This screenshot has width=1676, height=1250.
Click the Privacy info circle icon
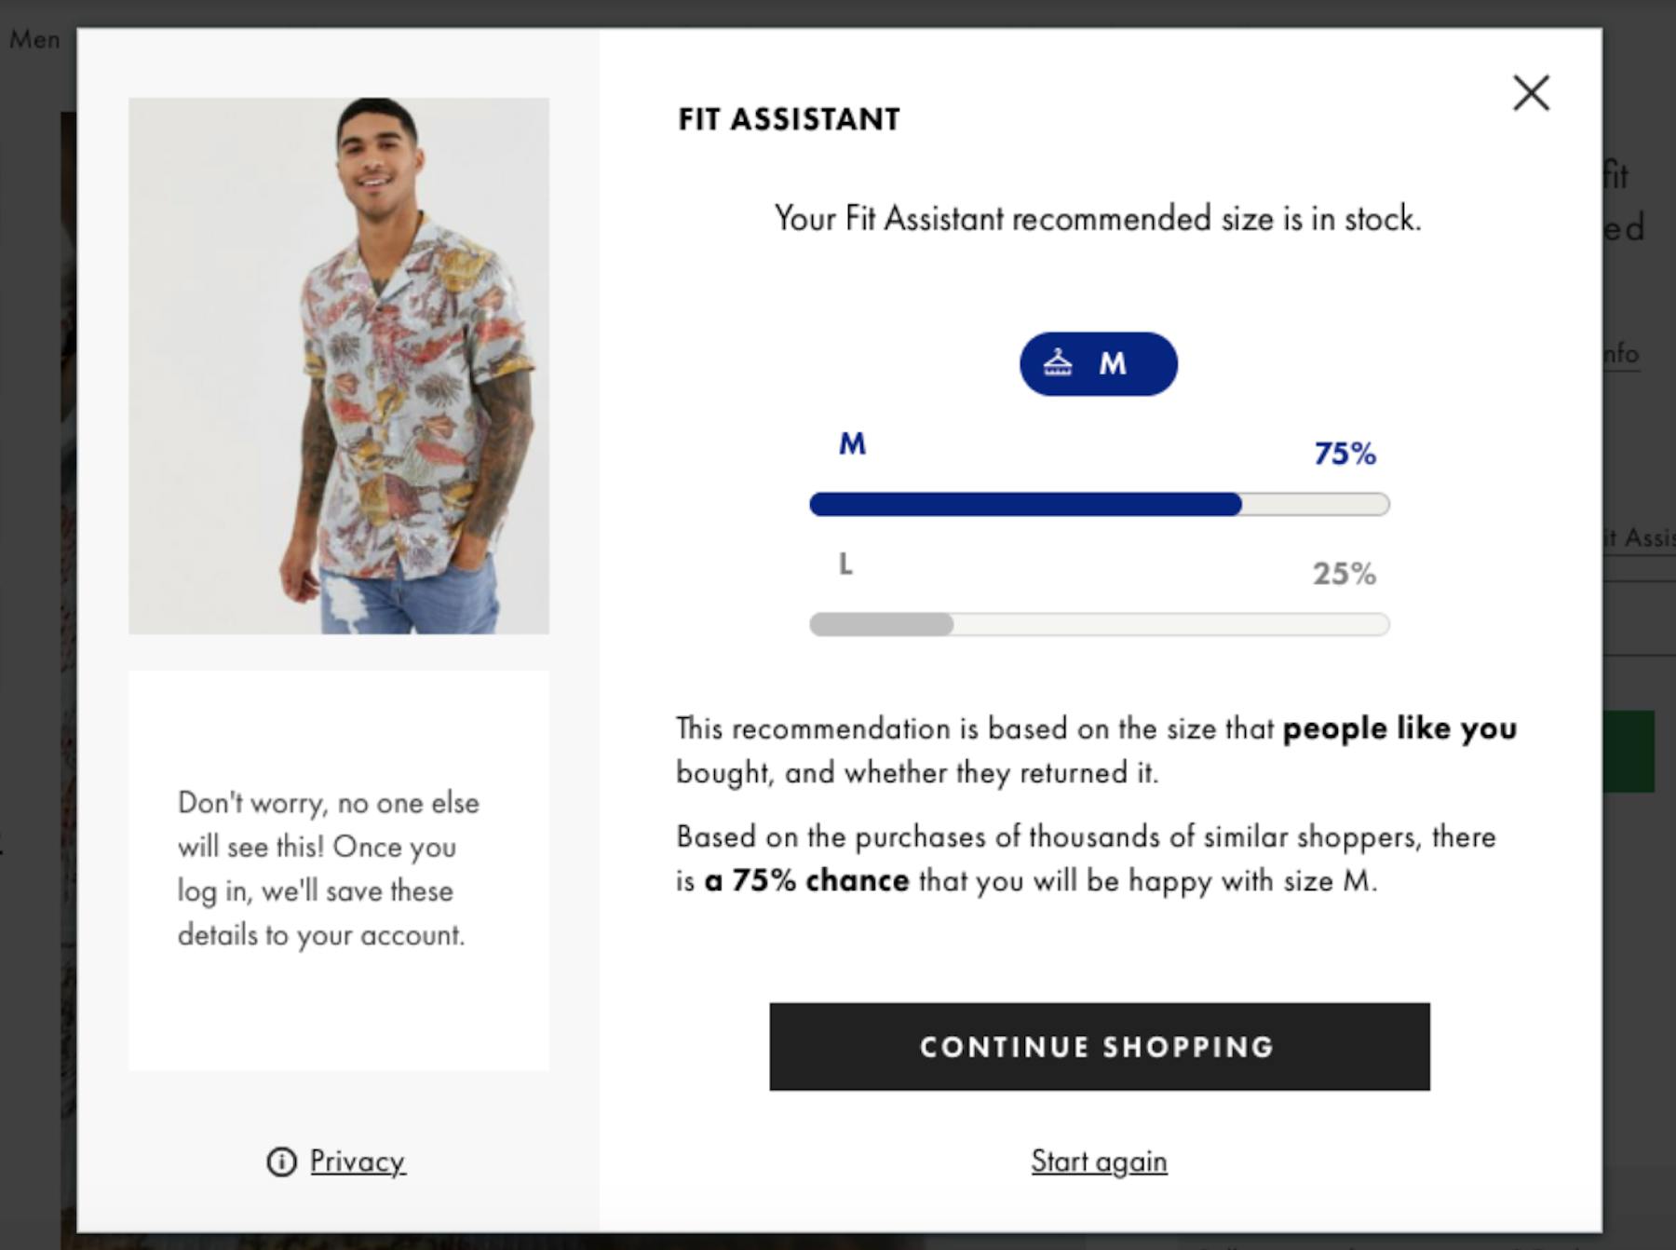coord(281,1162)
